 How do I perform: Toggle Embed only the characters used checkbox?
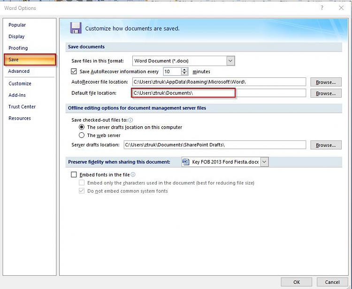coord(82,183)
